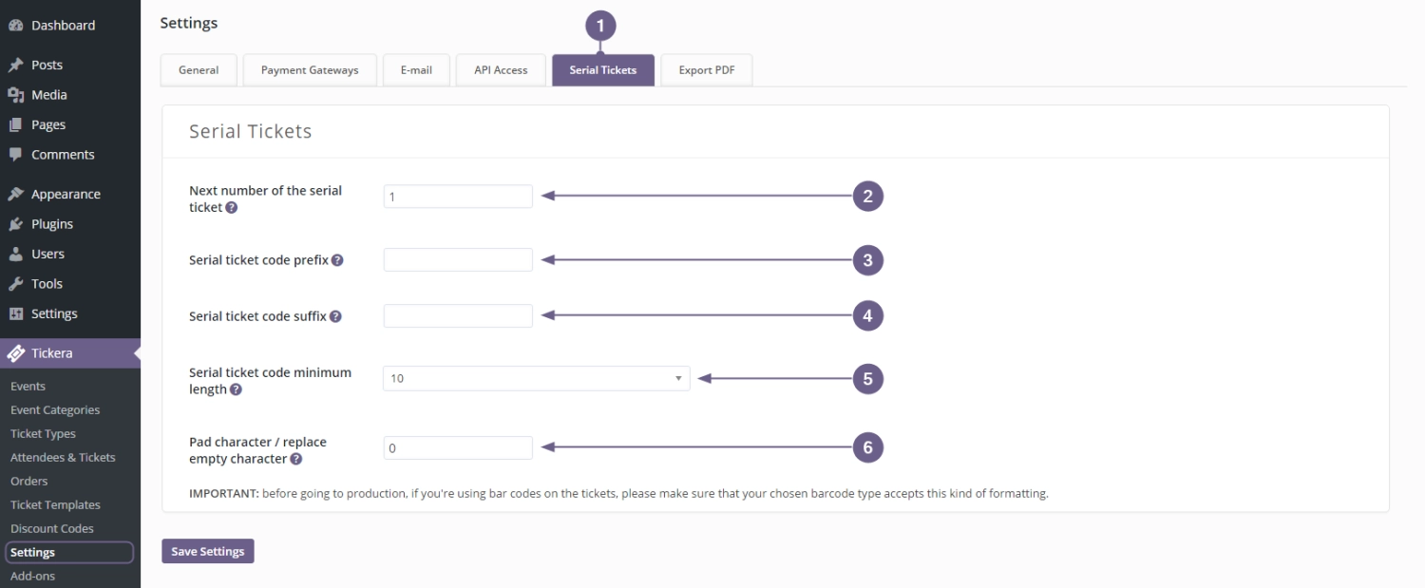Open the Dashboard from the sidebar icon

[15, 25]
